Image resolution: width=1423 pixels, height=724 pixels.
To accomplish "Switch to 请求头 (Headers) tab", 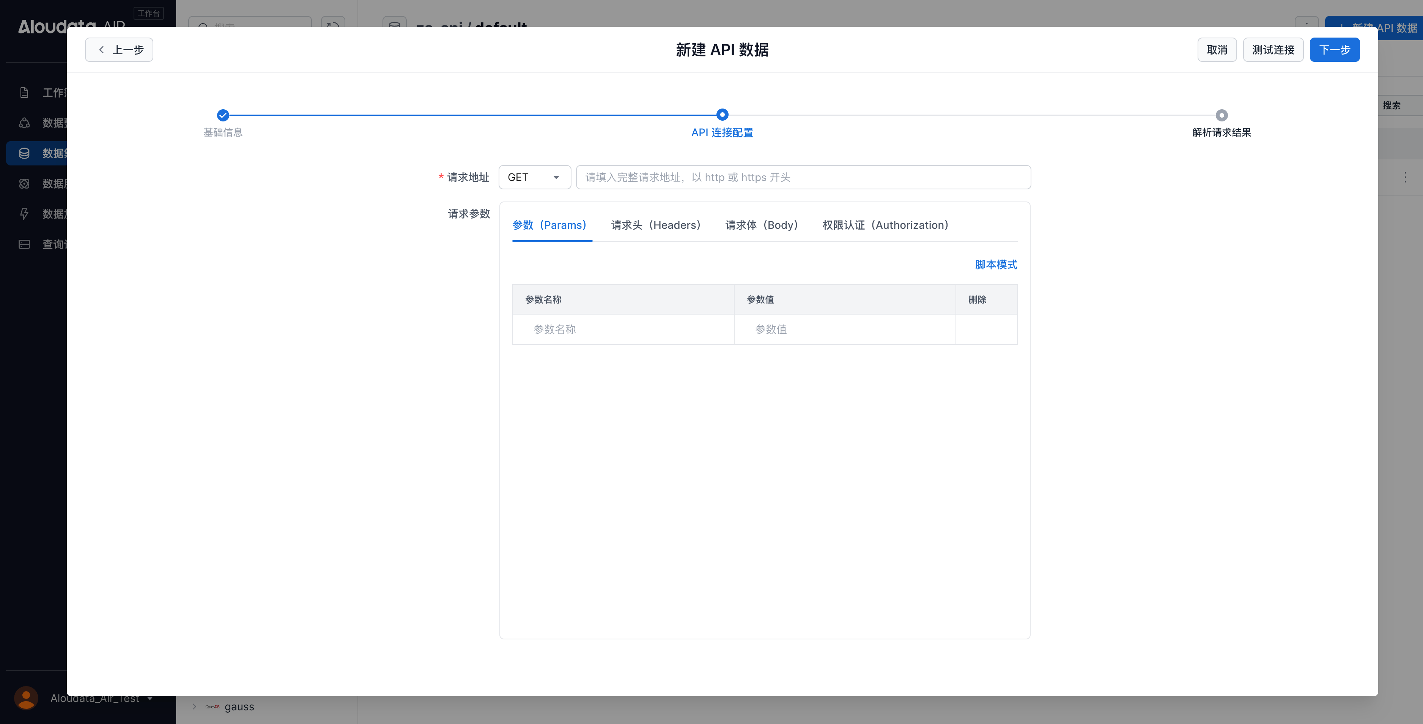I will (656, 225).
